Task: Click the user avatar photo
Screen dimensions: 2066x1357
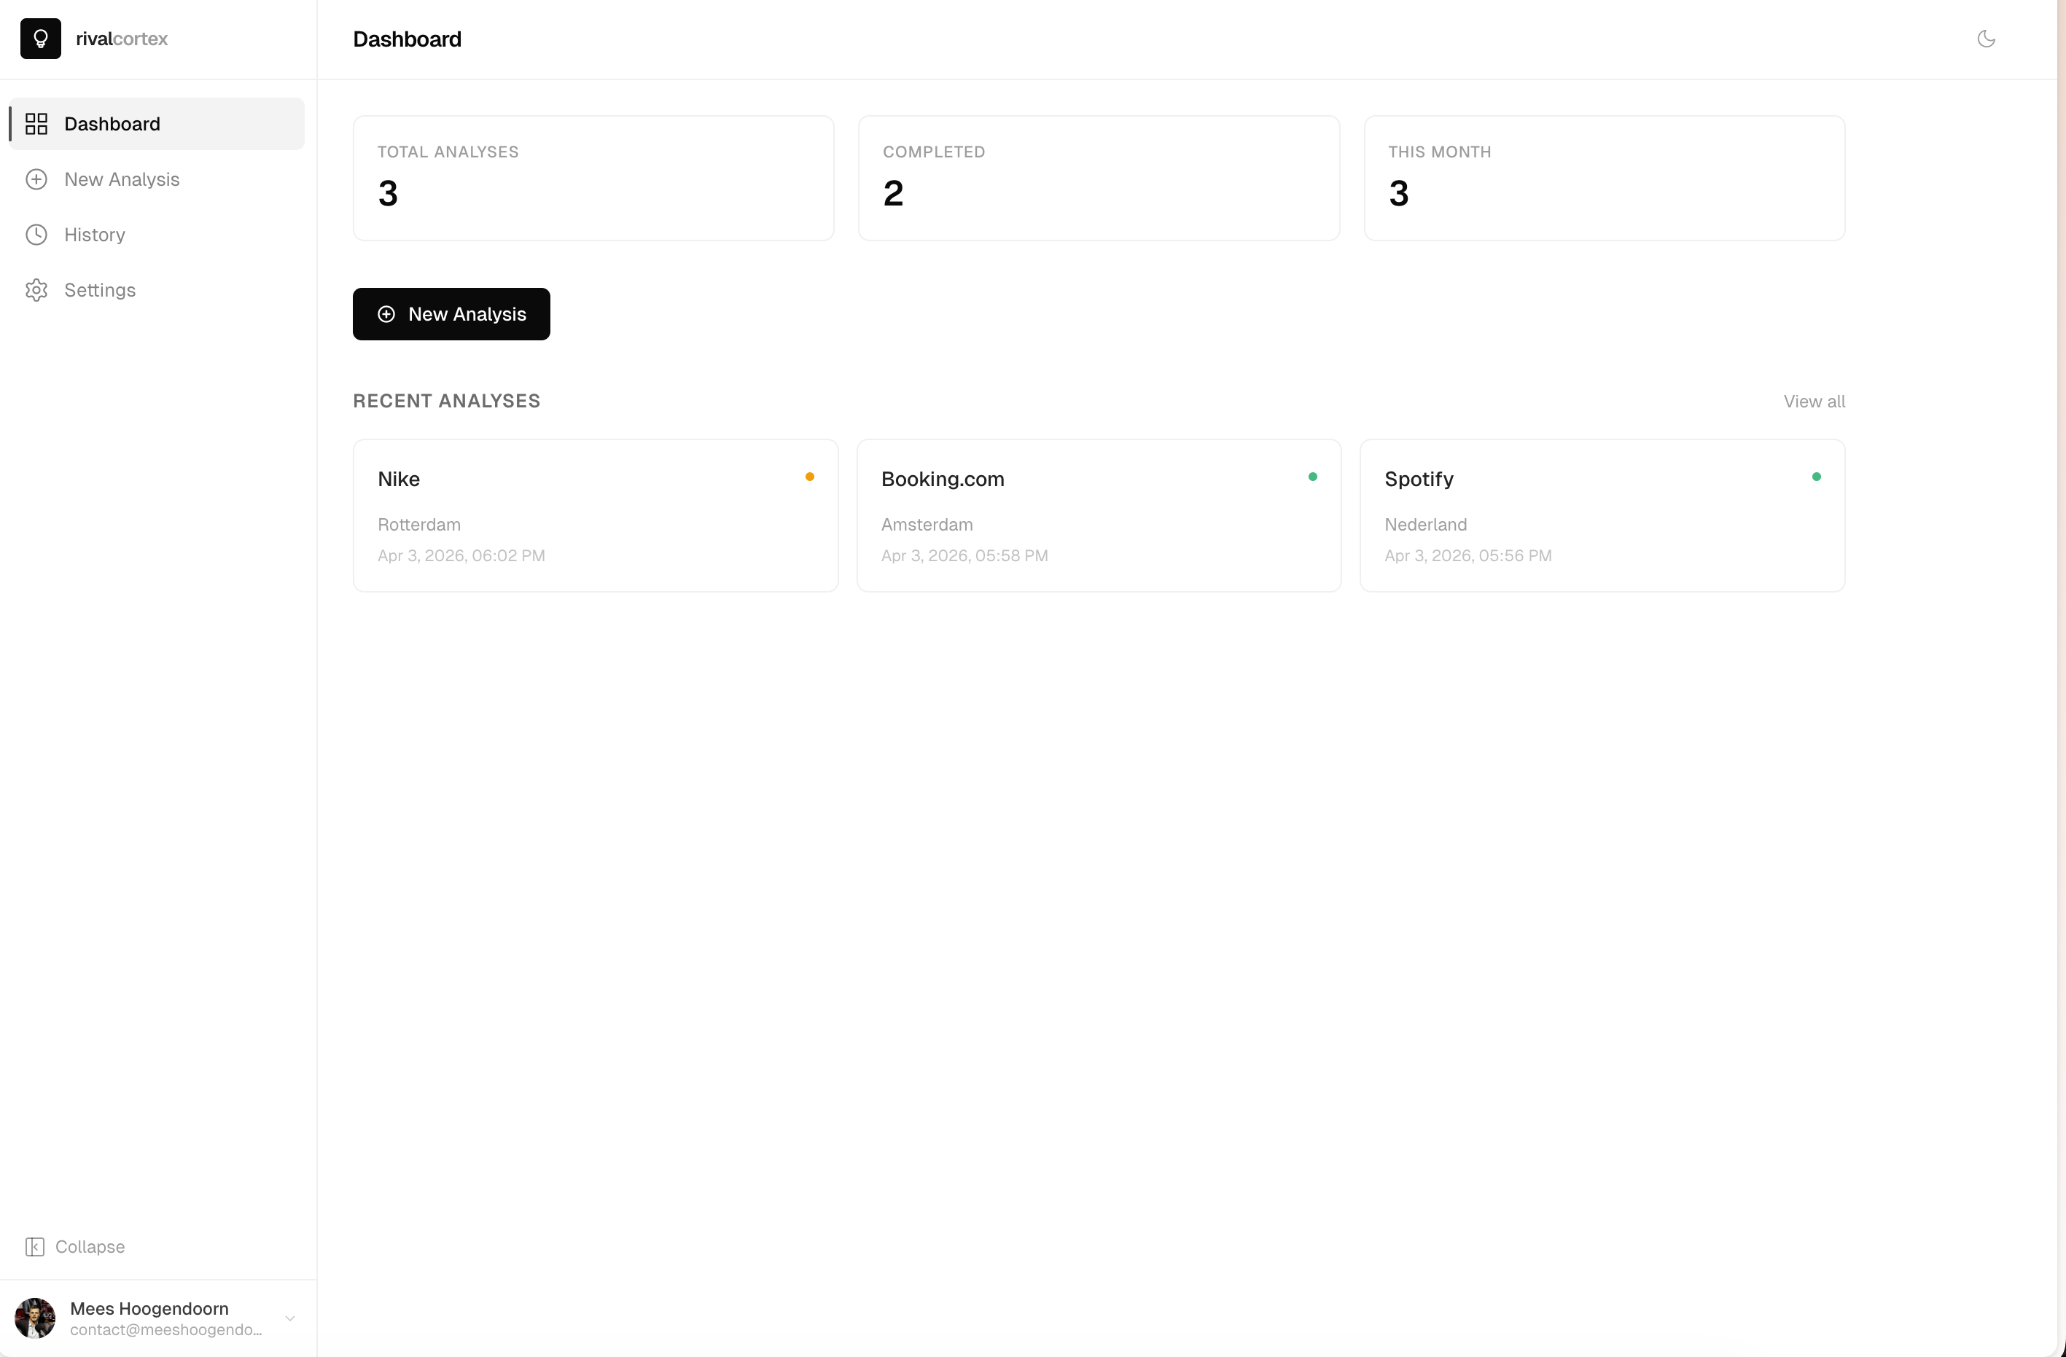Action: (x=35, y=1318)
